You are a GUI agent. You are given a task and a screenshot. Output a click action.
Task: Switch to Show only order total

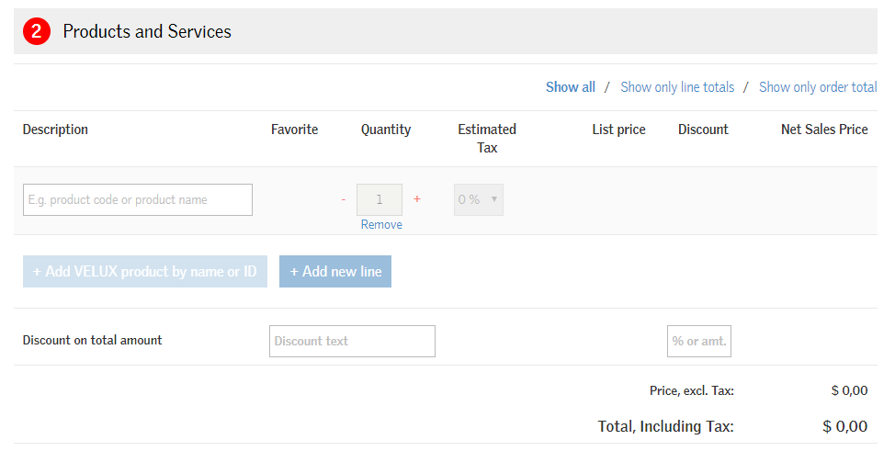(817, 87)
